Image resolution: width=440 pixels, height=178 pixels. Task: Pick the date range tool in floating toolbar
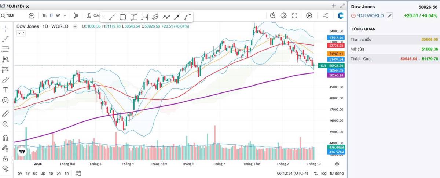tap(144, 17)
